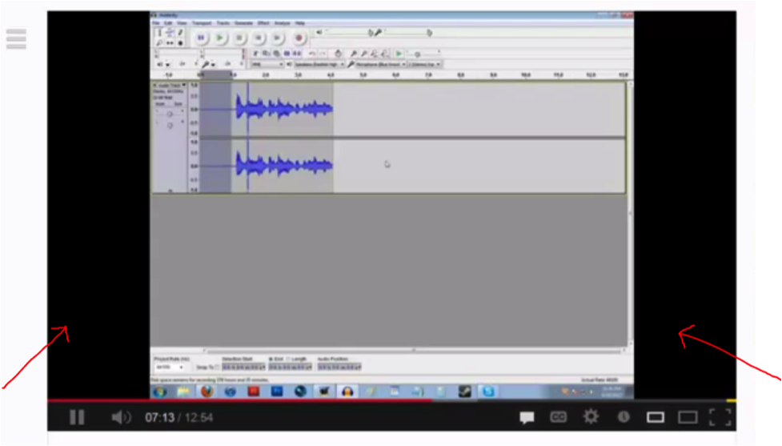Select Audacity's Time Shift tool

170,43
